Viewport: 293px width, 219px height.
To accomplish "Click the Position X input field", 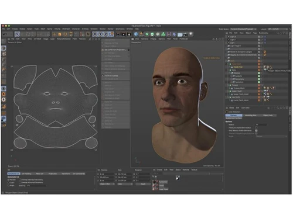I will pyautogui.click(x=107, y=174).
